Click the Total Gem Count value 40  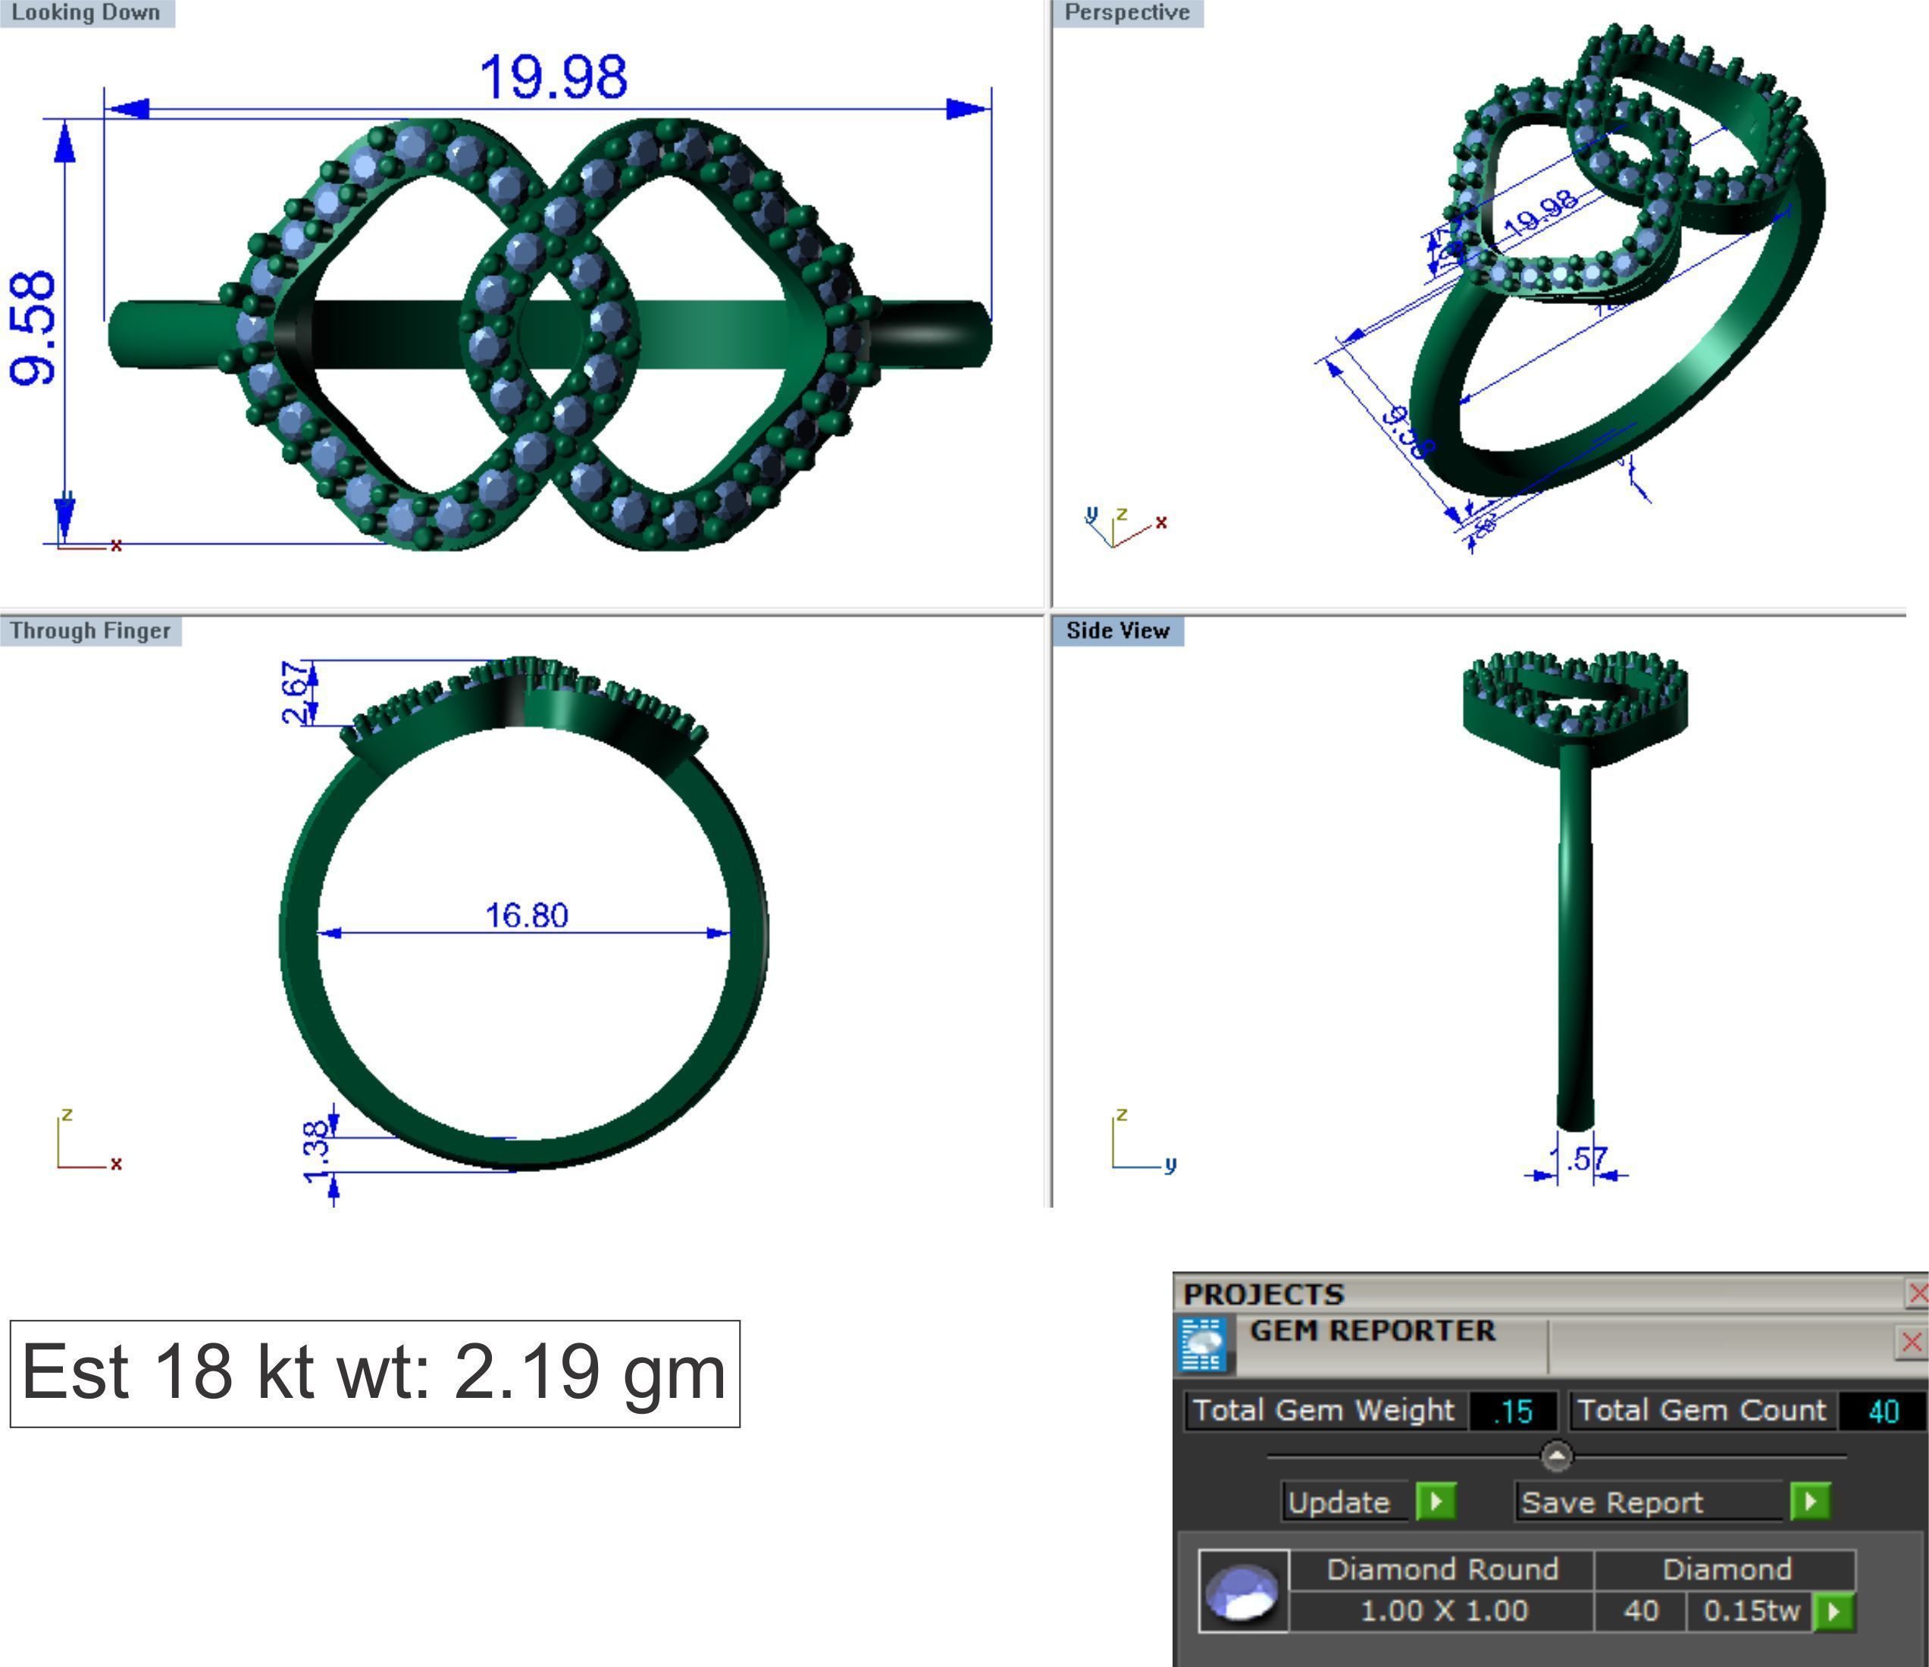(x=1883, y=1411)
